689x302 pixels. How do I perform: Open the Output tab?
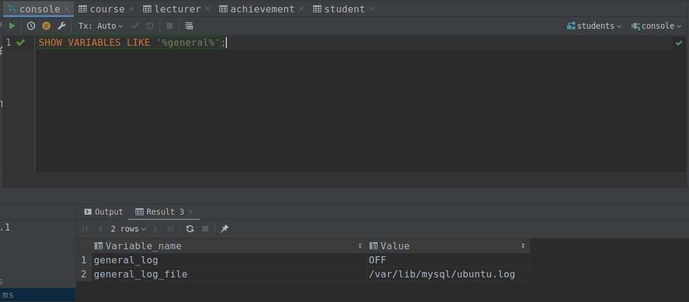(104, 212)
